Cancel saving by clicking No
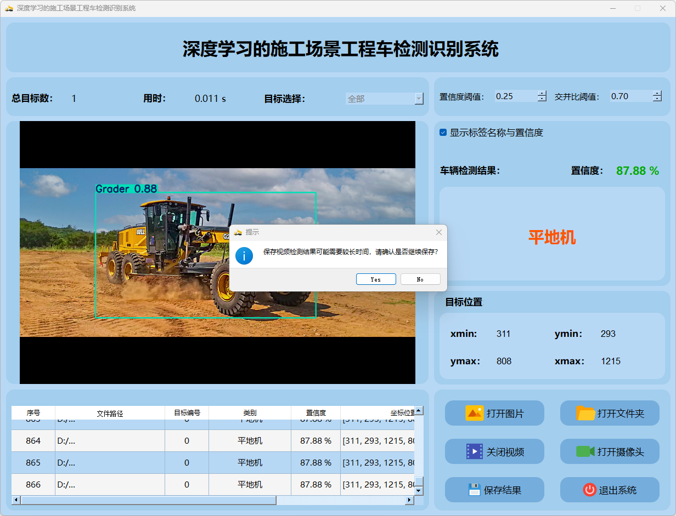 tap(420, 279)
